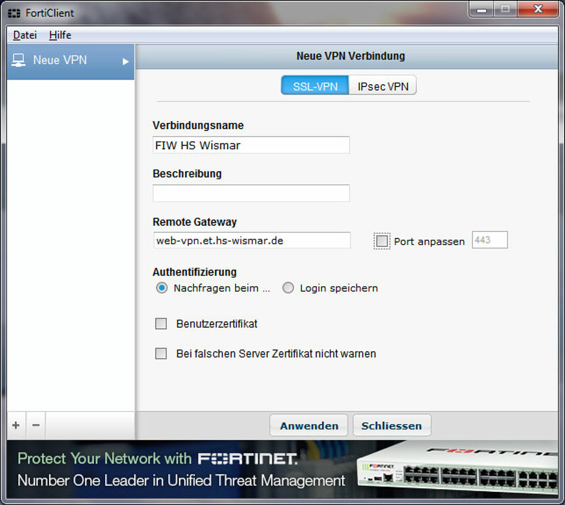Viewport: 565px width, 505px height.
Task: Switch to the SSL-VPN tab
Action: pyautogui.click(x=315, y=85)
